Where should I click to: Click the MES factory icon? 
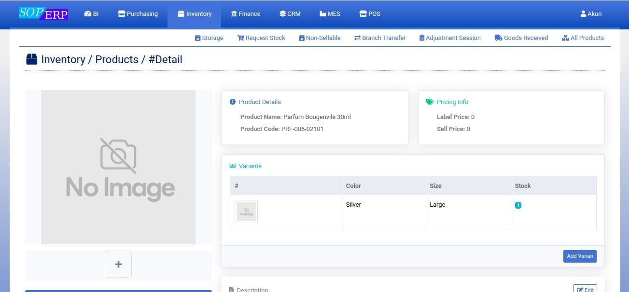323,14
